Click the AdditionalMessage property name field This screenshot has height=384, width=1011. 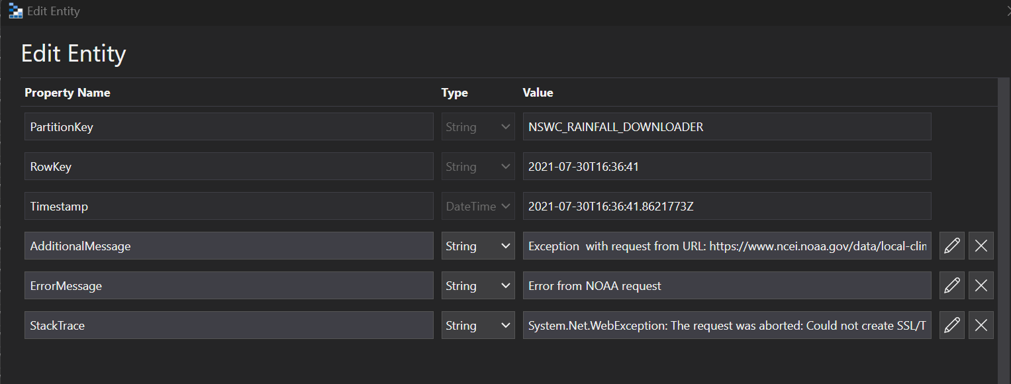[229, 246]
